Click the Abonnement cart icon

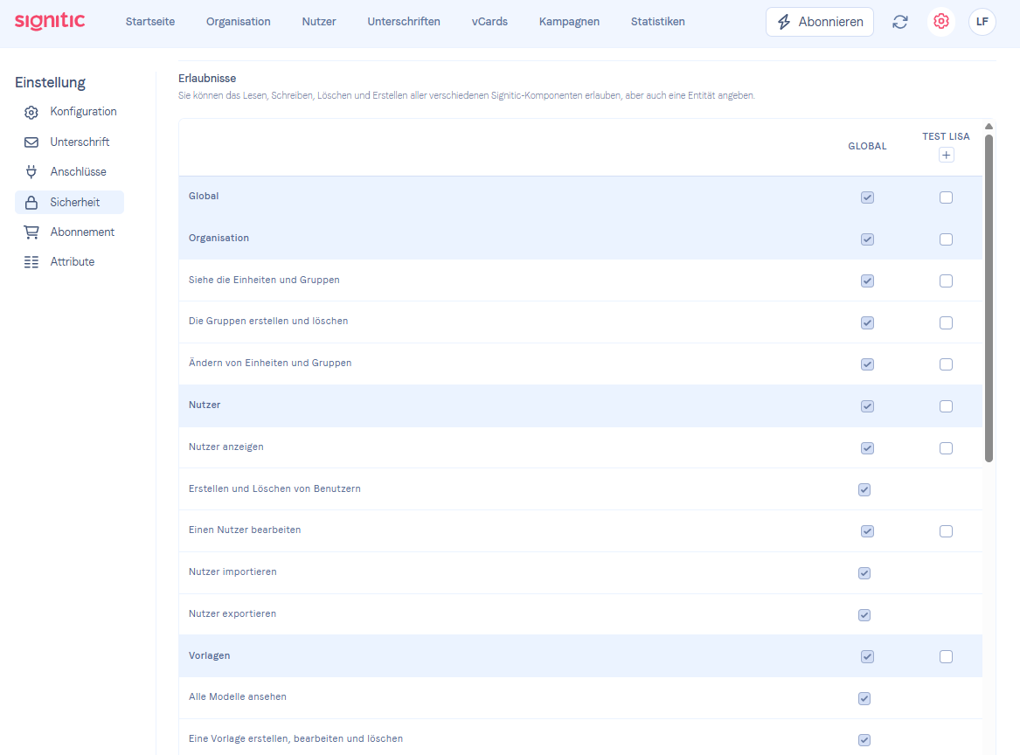[x=31, y=232]
